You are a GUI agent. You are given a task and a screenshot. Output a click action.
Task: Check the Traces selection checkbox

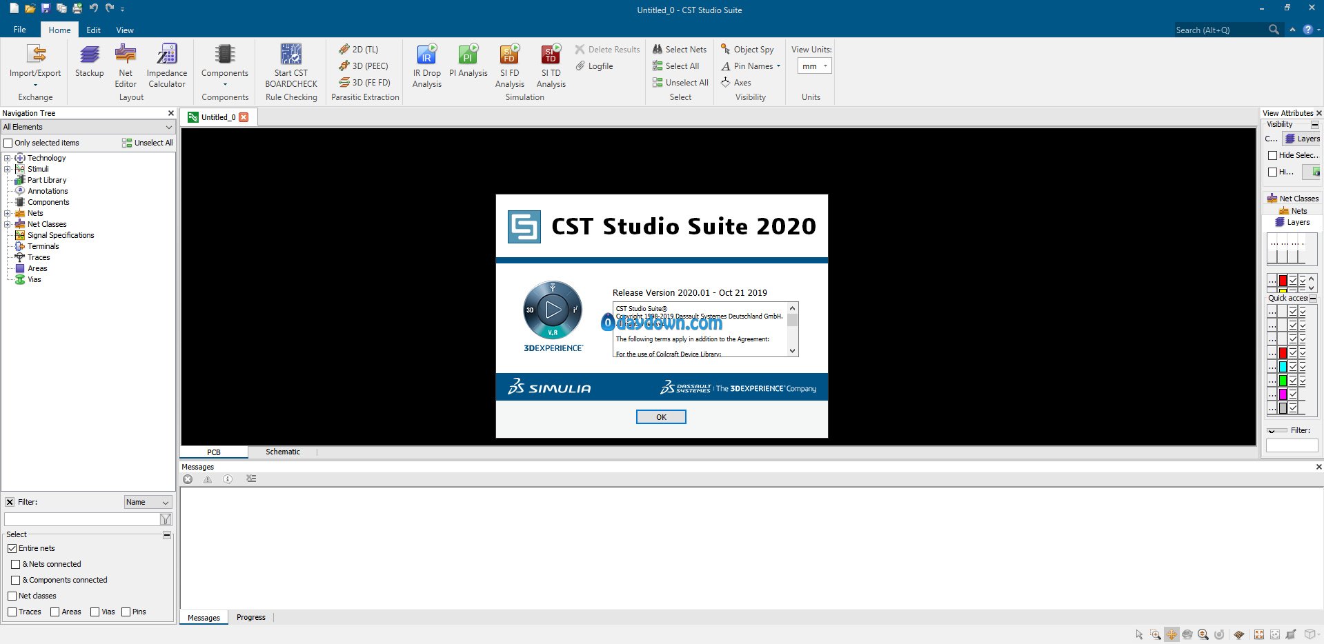[x=12, y=612]
